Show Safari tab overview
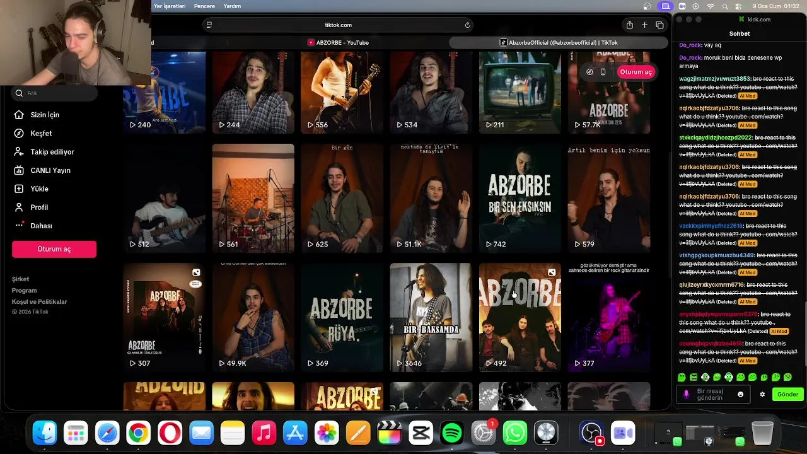The width and height of the screenshot is (807, 454). click(659, 25)
